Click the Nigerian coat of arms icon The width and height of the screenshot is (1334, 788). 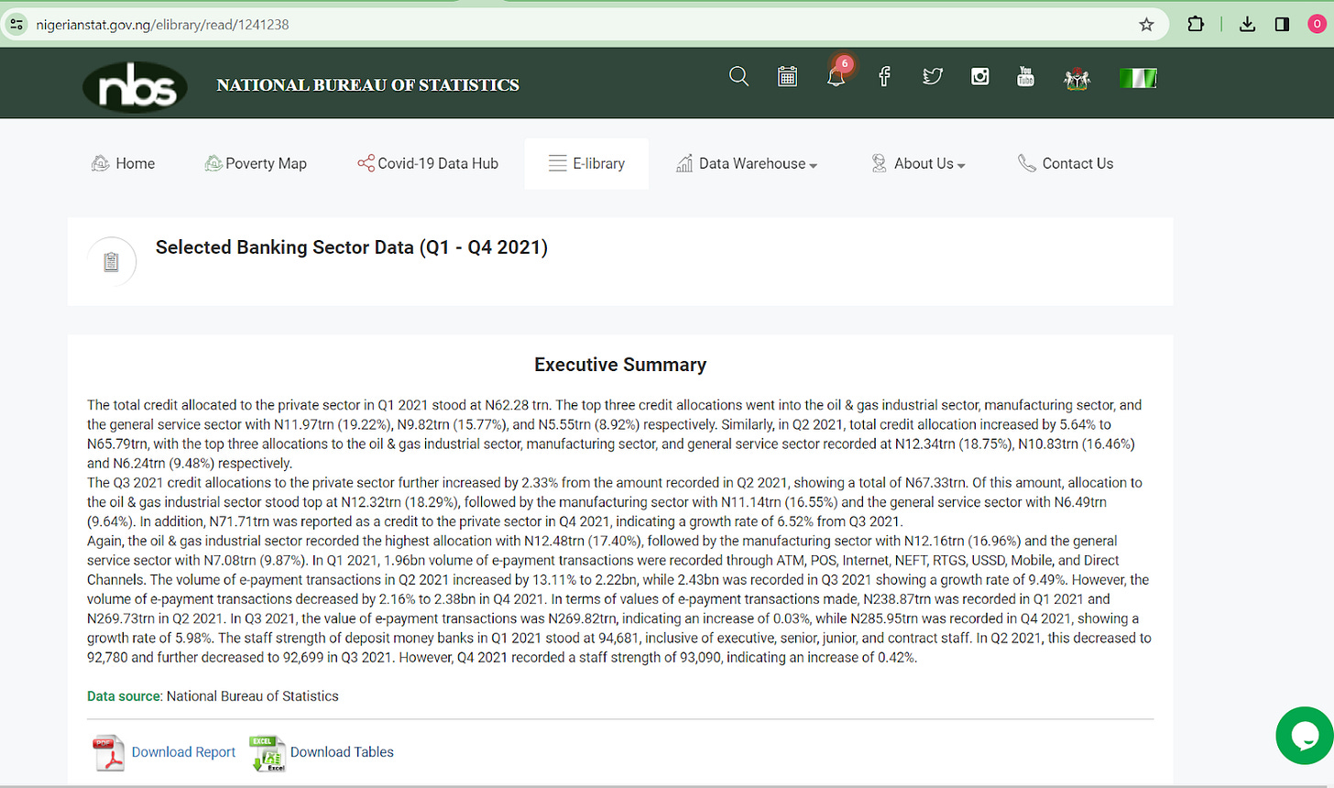coord(1077,79)
